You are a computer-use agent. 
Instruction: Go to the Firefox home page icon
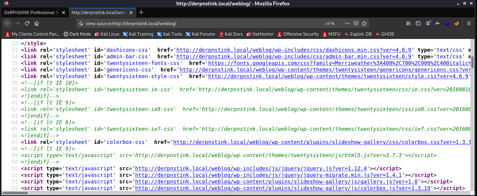click(x=37, y=23)
